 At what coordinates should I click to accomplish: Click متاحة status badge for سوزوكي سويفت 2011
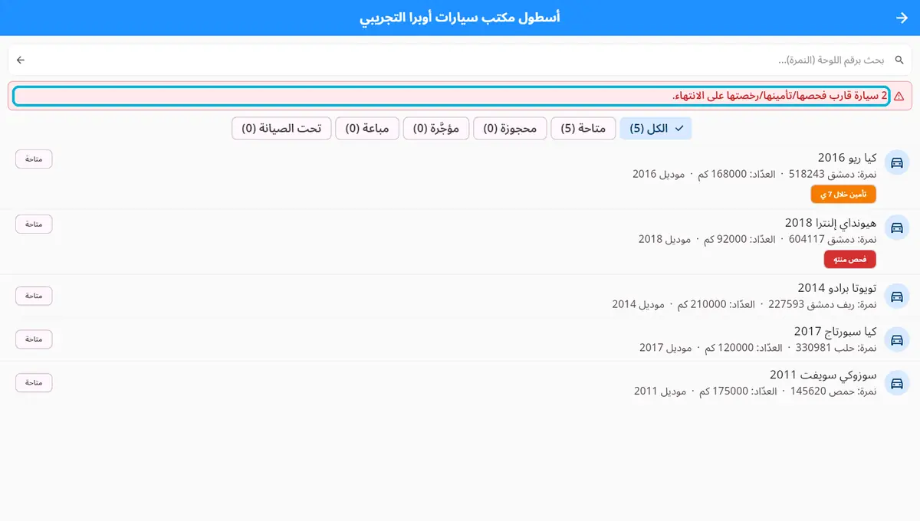click(34, 382)
